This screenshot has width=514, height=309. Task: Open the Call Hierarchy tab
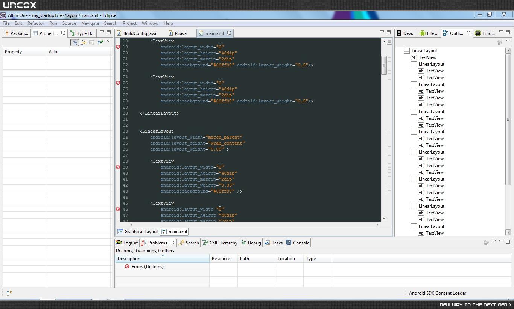click(220, 243)
